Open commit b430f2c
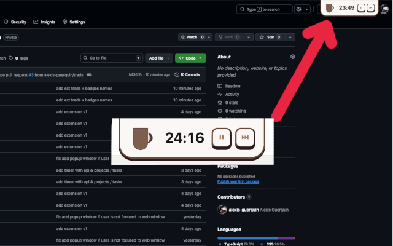 point(136,75)
